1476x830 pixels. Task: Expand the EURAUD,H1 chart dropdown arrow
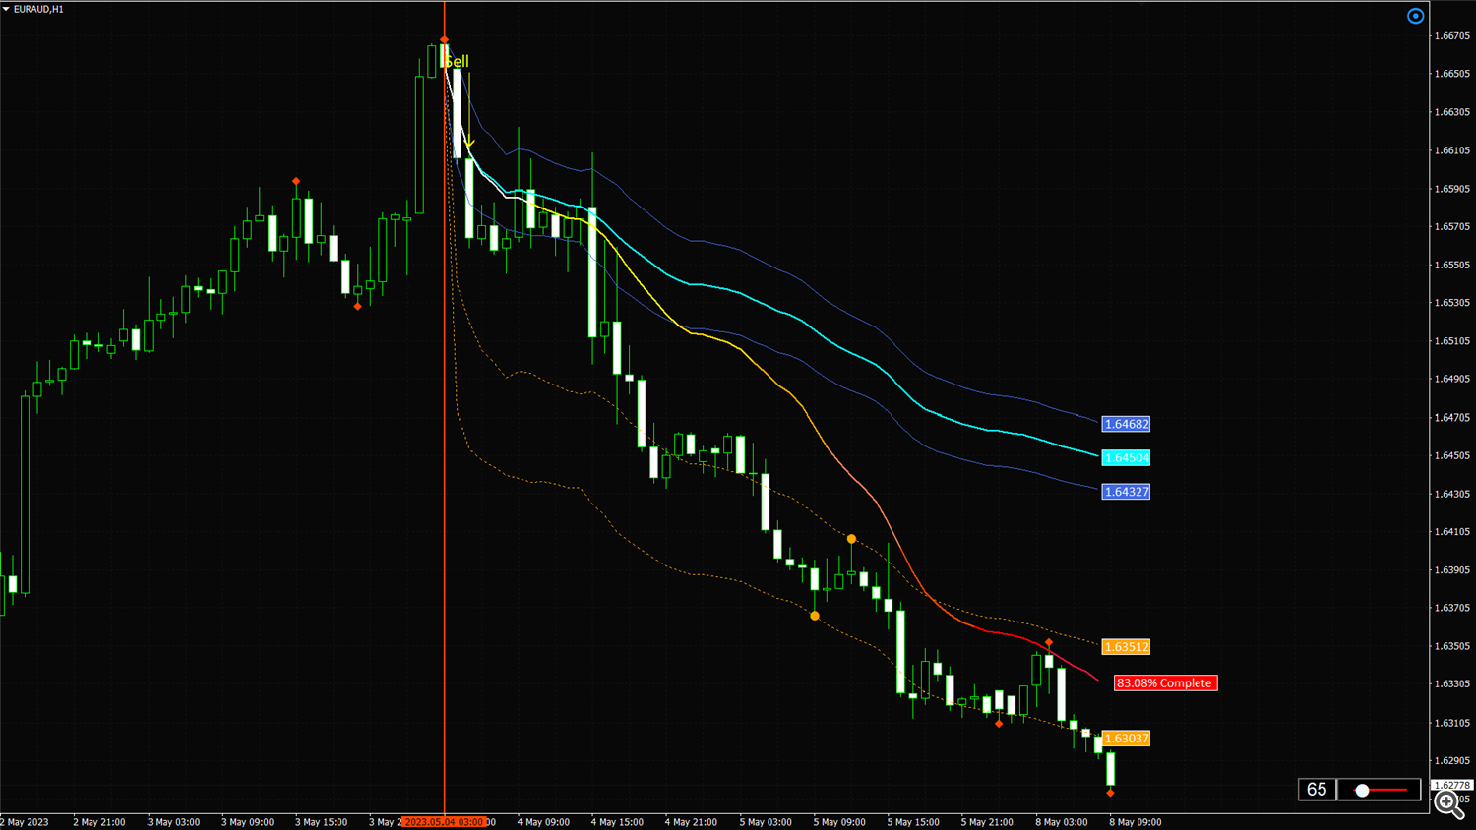(x=6, y=9)
